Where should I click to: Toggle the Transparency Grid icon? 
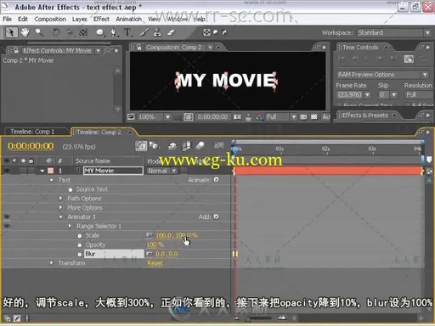pyautogui.click(x=314, y=117)
